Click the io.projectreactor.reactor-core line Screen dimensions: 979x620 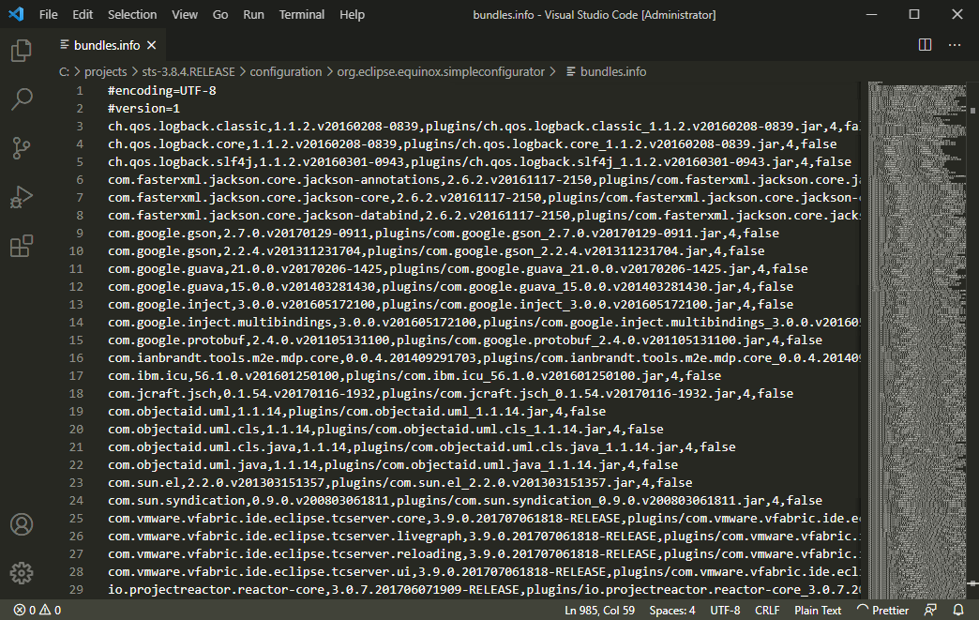[484, 589]
